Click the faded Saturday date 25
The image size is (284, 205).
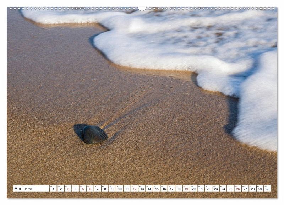click(x=230, y=189)
